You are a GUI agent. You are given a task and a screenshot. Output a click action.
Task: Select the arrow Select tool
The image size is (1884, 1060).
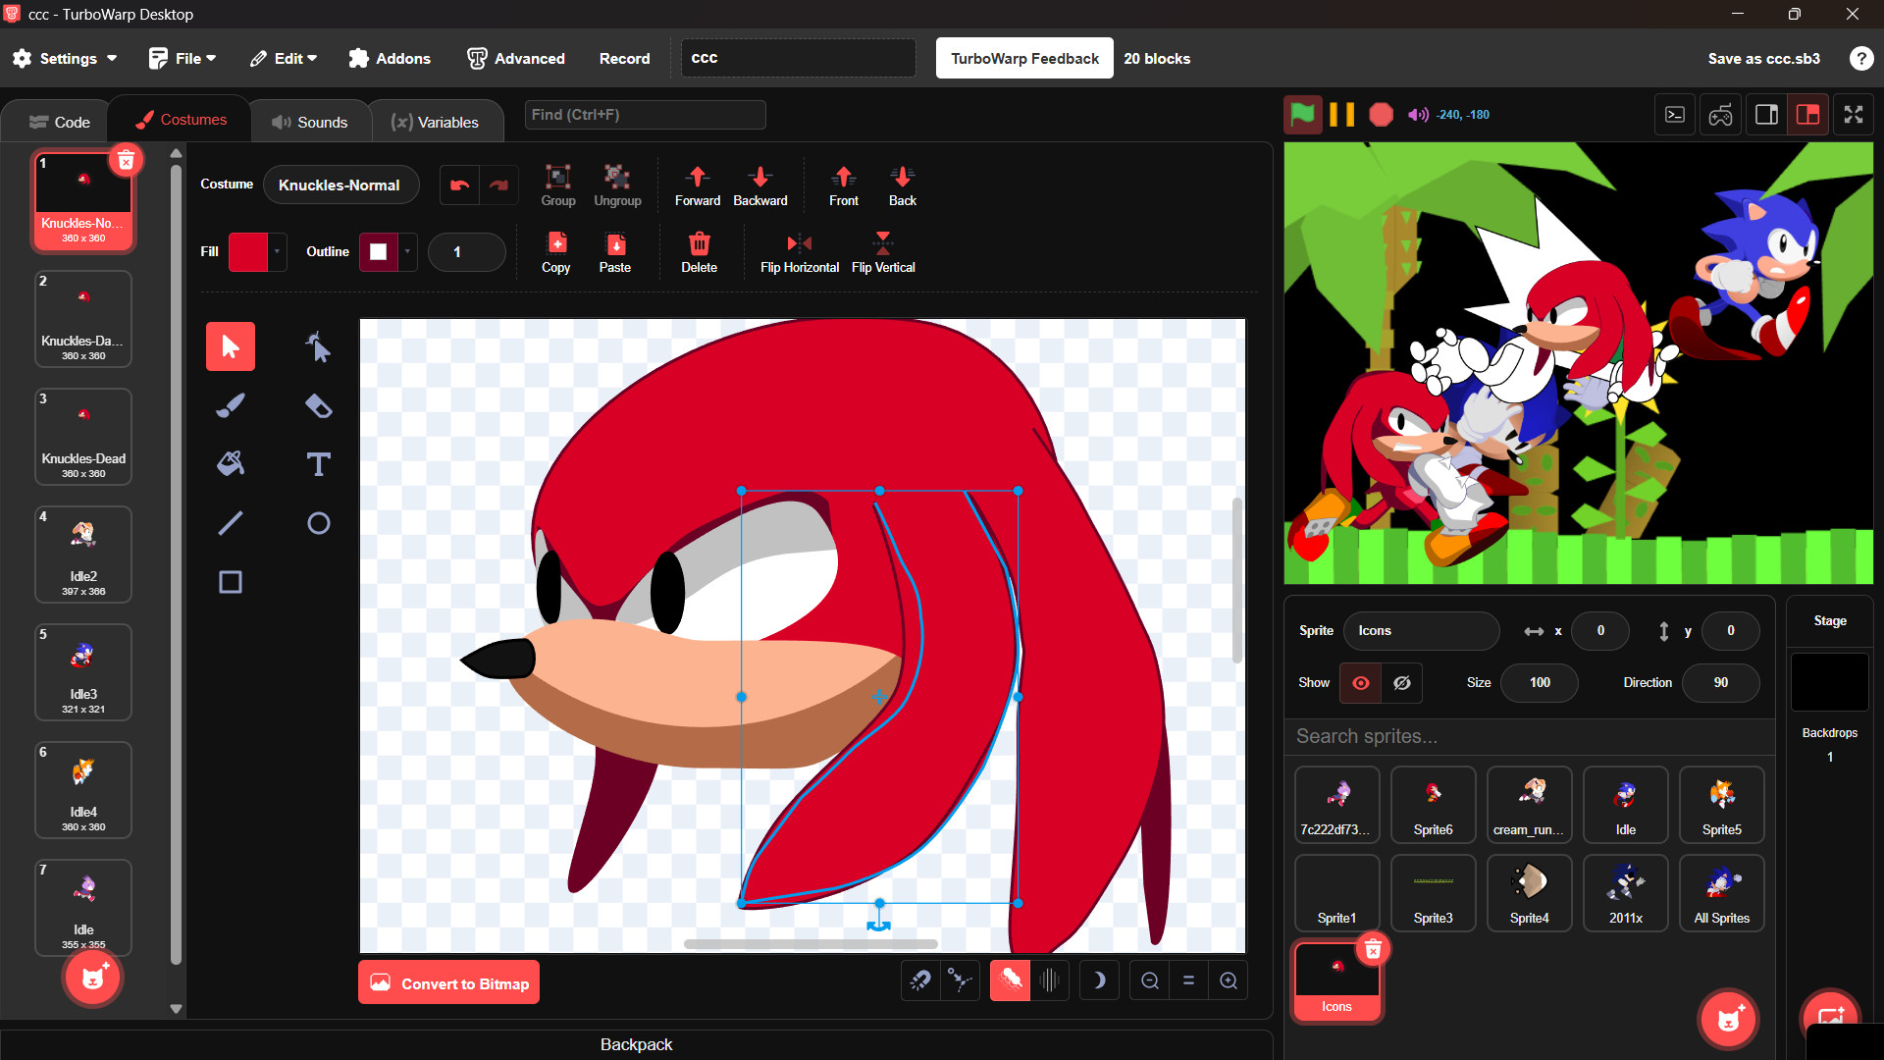coord(231,346)
